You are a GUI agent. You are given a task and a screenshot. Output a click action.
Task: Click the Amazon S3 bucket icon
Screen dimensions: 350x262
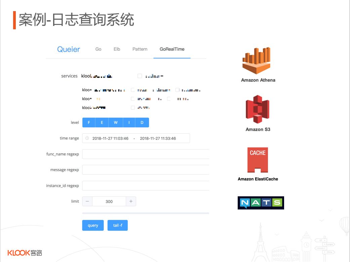coord(258,109)
